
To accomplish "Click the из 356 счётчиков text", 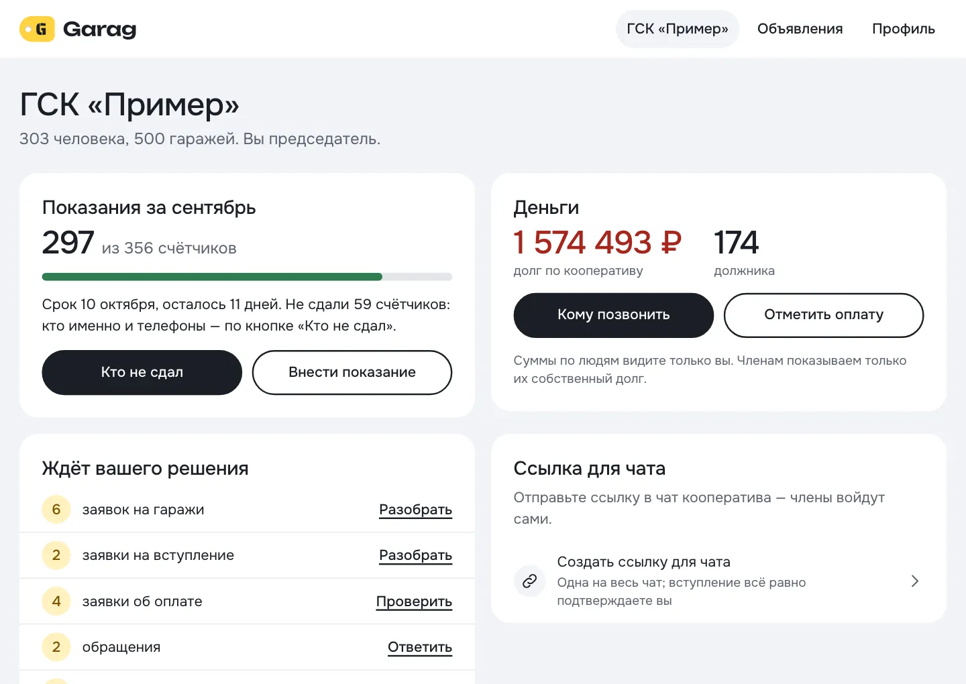I will pyautogui.click(x=169, y=248).
